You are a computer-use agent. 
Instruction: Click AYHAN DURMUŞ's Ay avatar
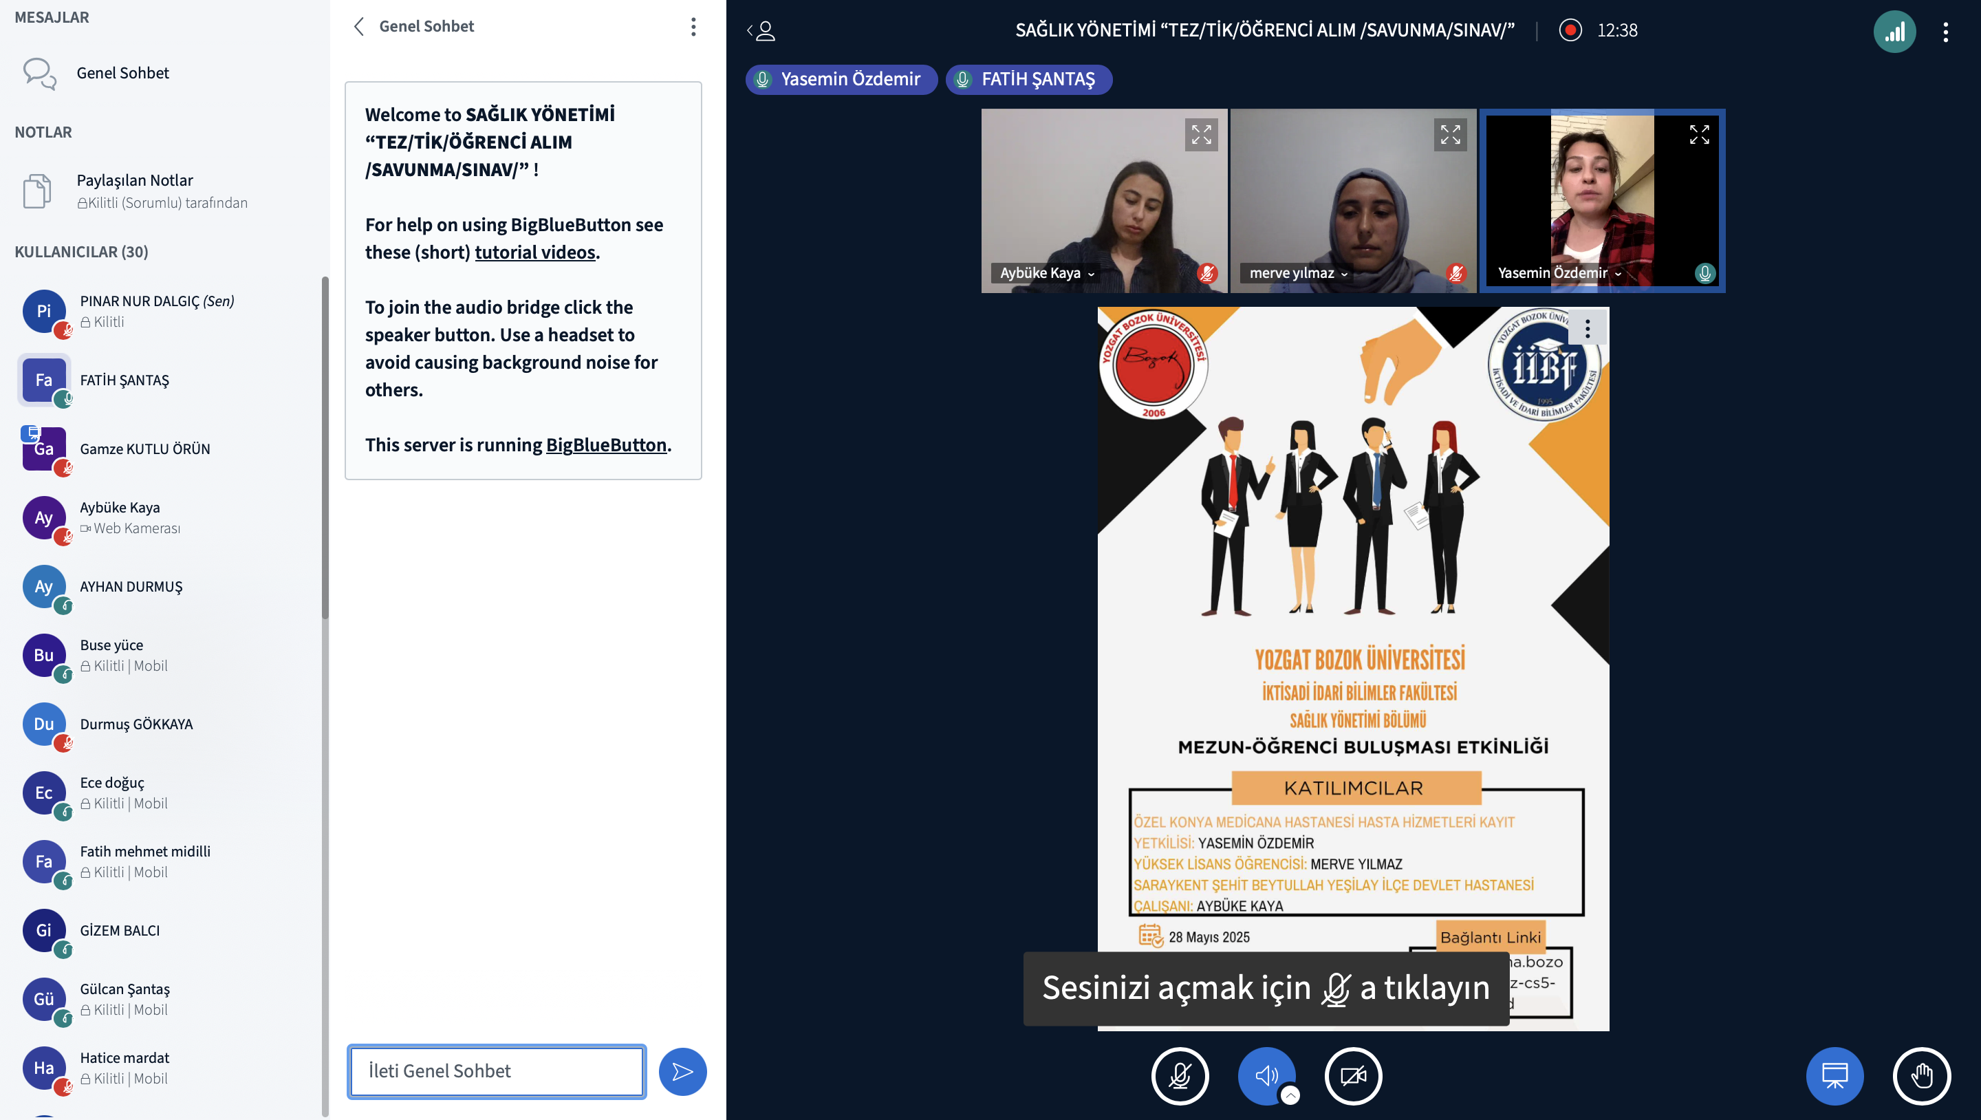(x=44, y=586)
